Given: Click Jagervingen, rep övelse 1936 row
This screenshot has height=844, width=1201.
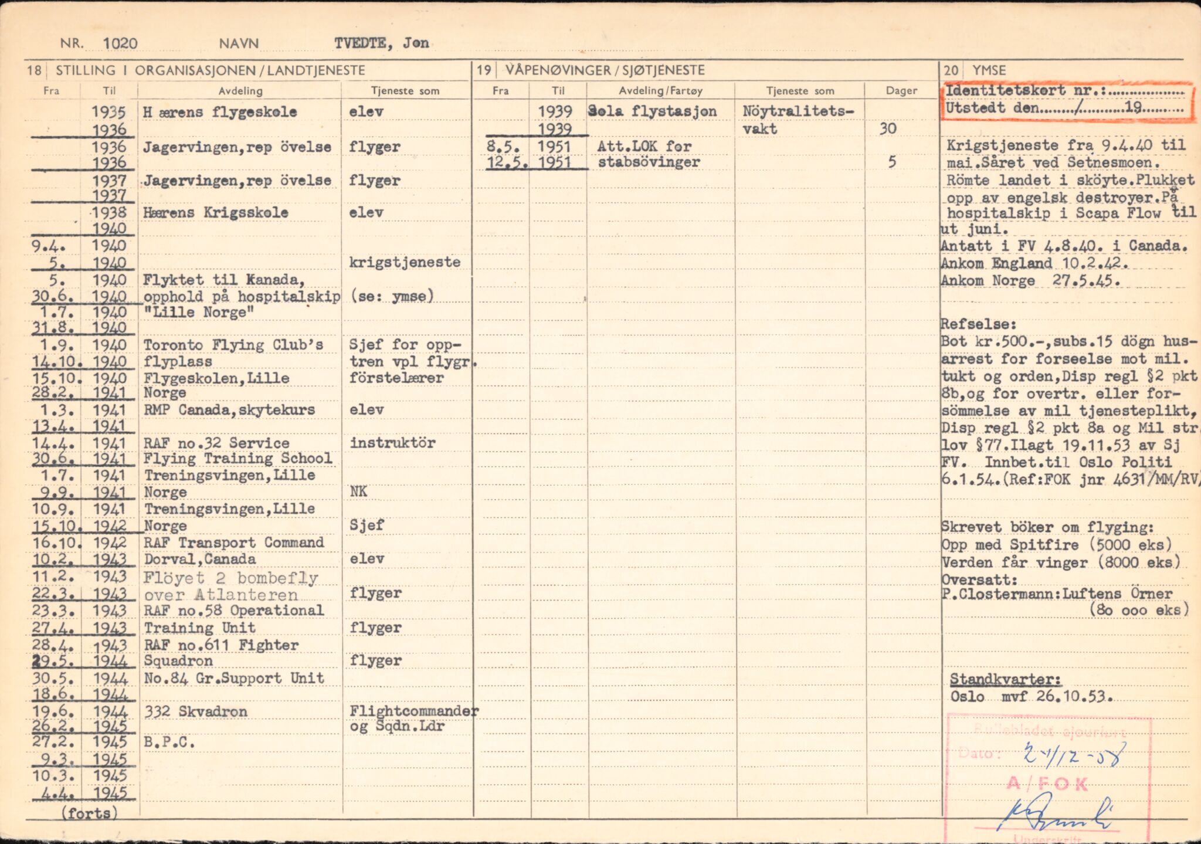Looking at the screenshot, I should 238,147.
